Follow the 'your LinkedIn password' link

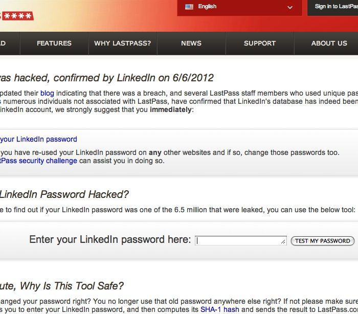point(39,139)
